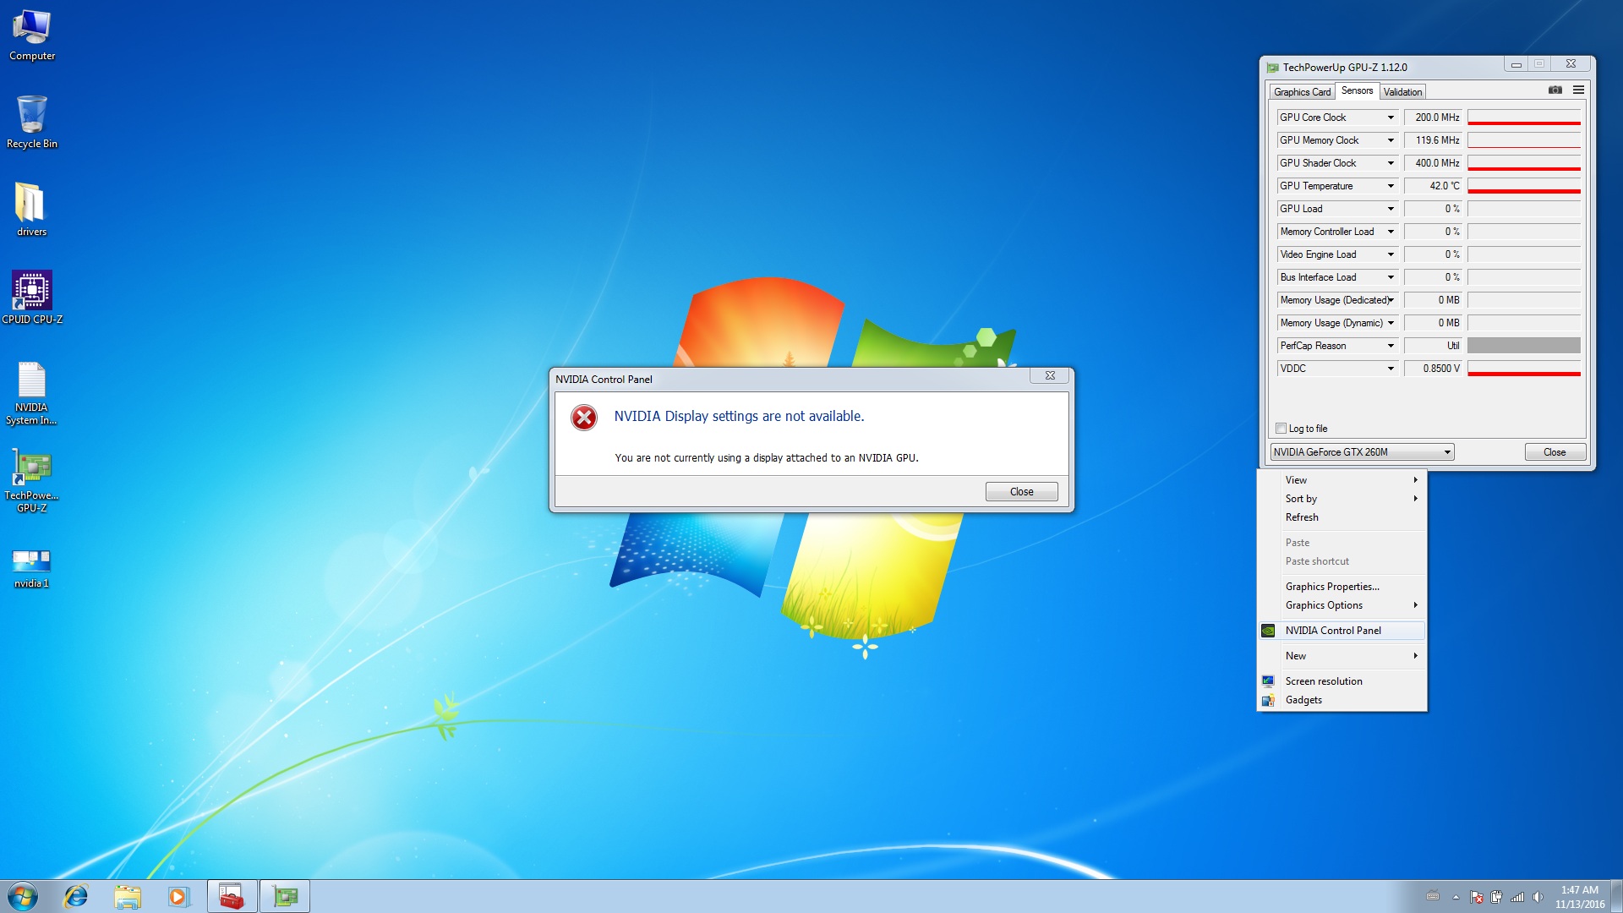Screen dimensions: 1623x913
Task: Open Graphics Properties... menu entry
Action: (1342, 587)
